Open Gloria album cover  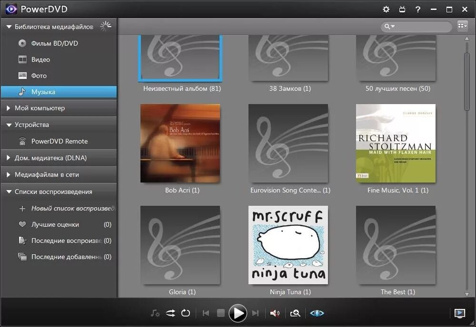[180, 245]
